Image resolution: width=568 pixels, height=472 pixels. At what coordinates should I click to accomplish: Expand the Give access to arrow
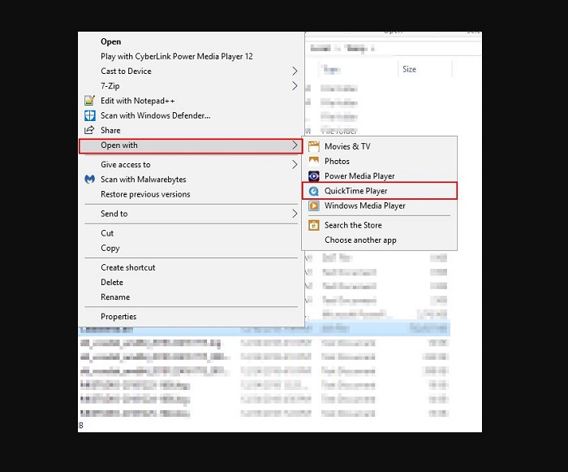coord(295,165)
